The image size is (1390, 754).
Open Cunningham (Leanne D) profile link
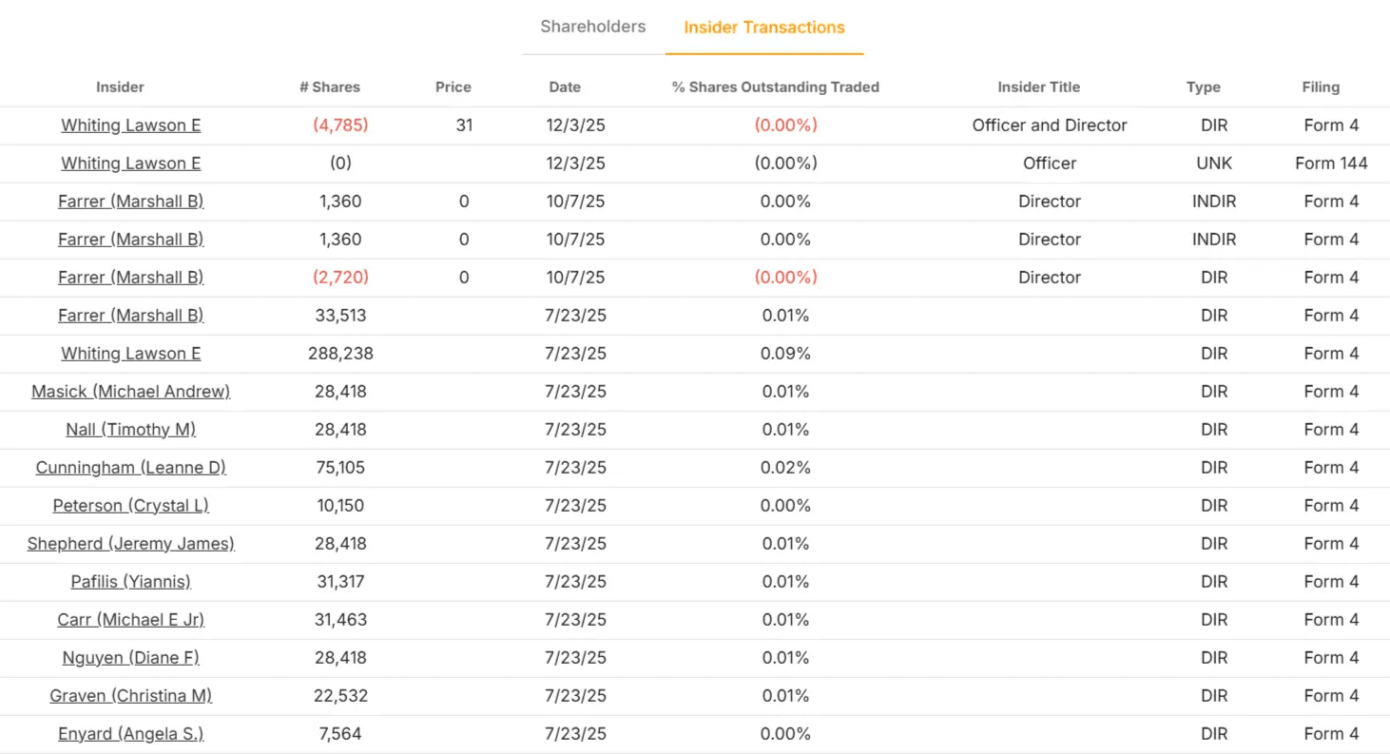tap(130, 468)
